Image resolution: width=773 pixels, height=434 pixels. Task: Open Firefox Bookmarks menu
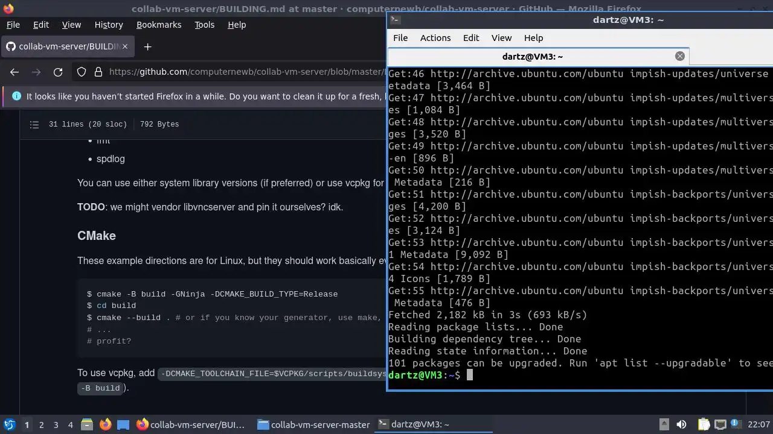(159, 25)
